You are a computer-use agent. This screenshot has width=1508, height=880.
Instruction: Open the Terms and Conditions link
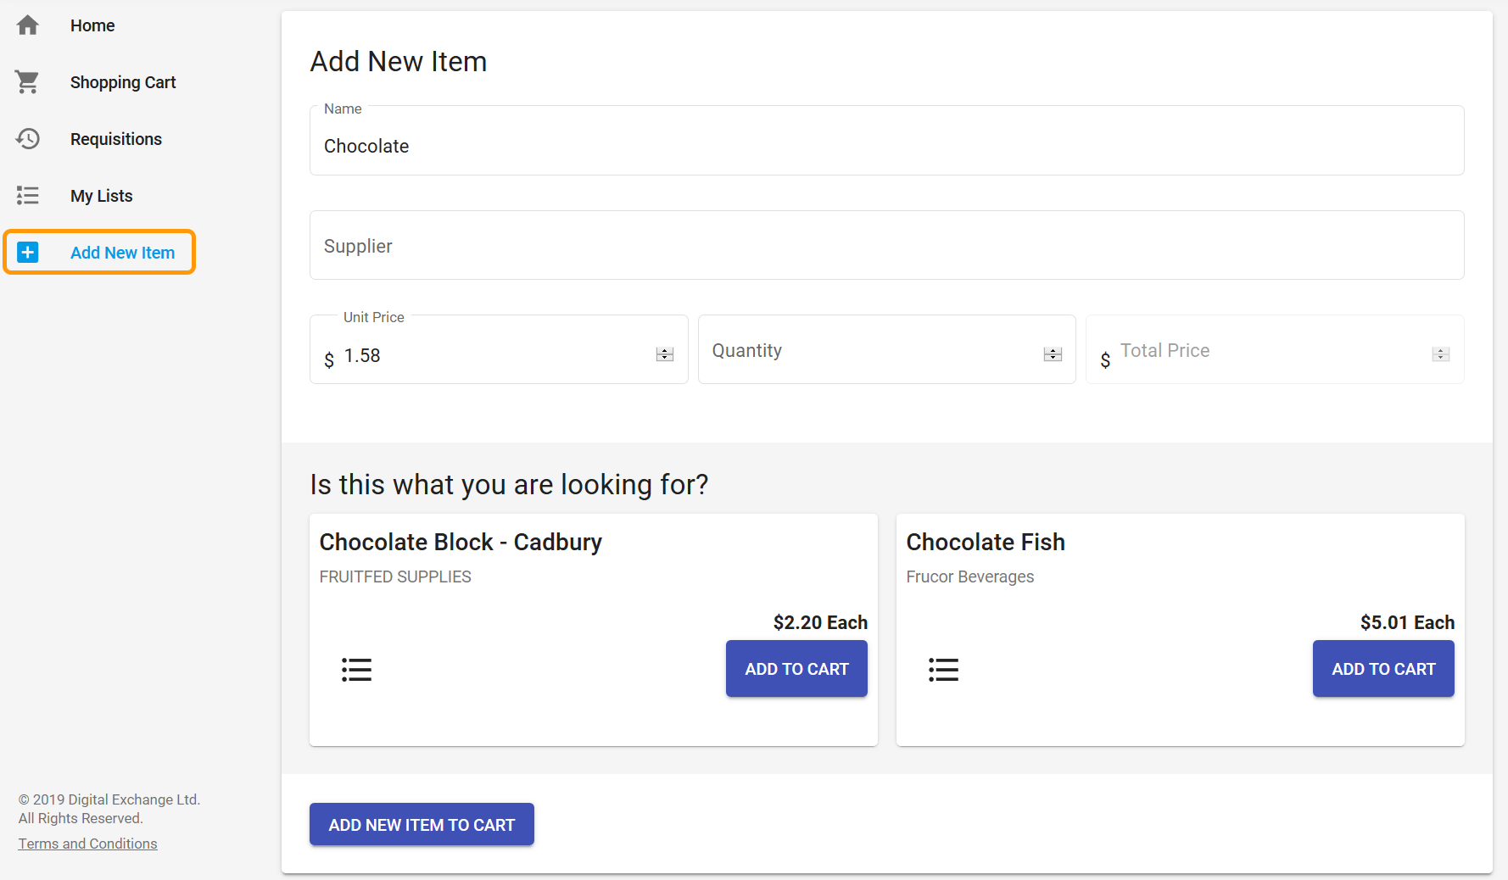pos(88,844)
